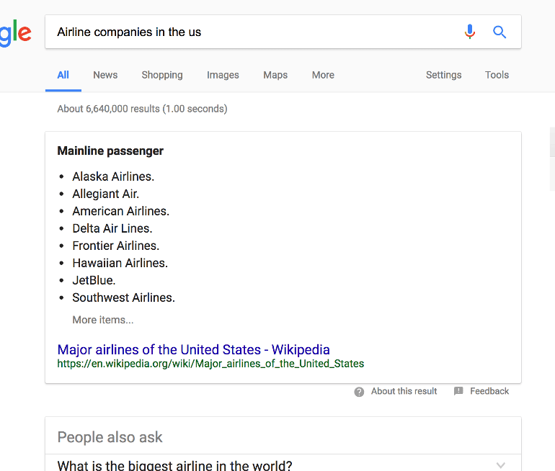Open the Tools options

point(497,75)
